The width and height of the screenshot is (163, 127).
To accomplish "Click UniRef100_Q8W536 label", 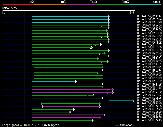I will [x=149, y=47].
